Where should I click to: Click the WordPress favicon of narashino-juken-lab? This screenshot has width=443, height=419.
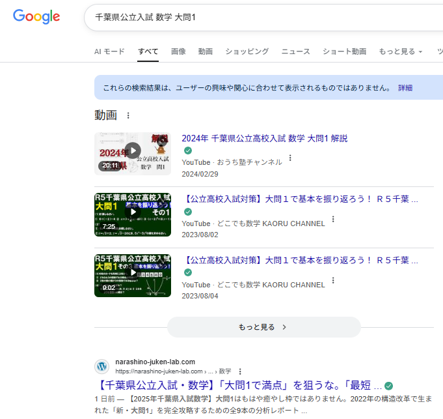click(x=102, y=366)
